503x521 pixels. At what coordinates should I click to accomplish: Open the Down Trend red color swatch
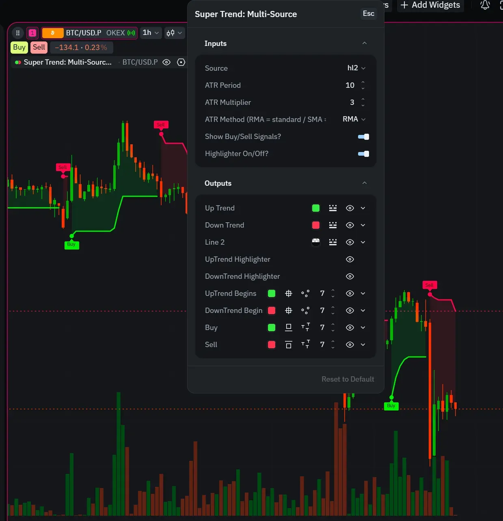316,225
